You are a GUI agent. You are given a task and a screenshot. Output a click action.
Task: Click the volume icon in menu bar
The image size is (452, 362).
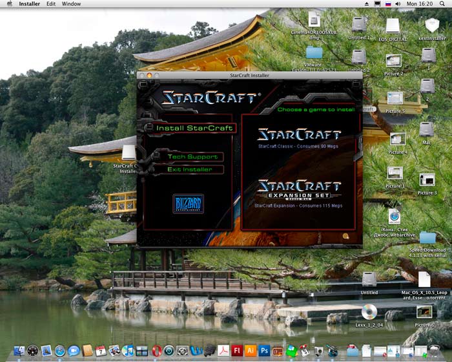(398, 4)
